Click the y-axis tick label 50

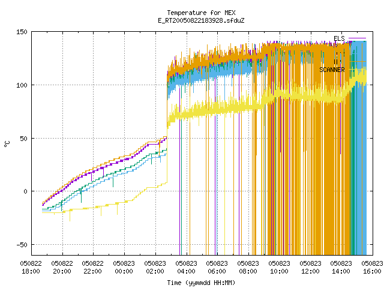click(x=23, y=139)
